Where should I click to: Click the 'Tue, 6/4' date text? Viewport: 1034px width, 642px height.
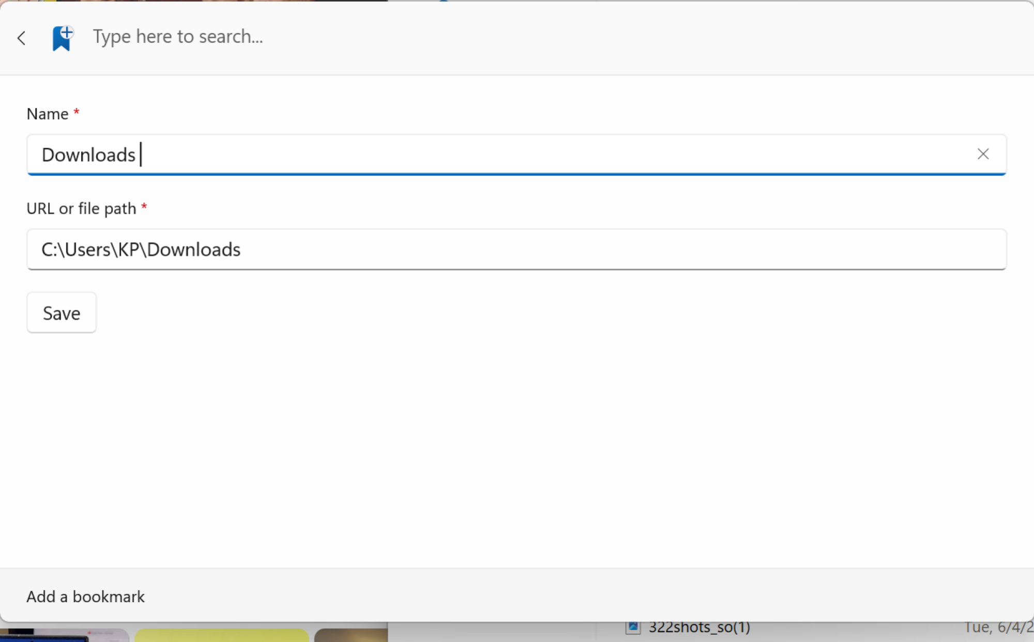click(998, 628)
